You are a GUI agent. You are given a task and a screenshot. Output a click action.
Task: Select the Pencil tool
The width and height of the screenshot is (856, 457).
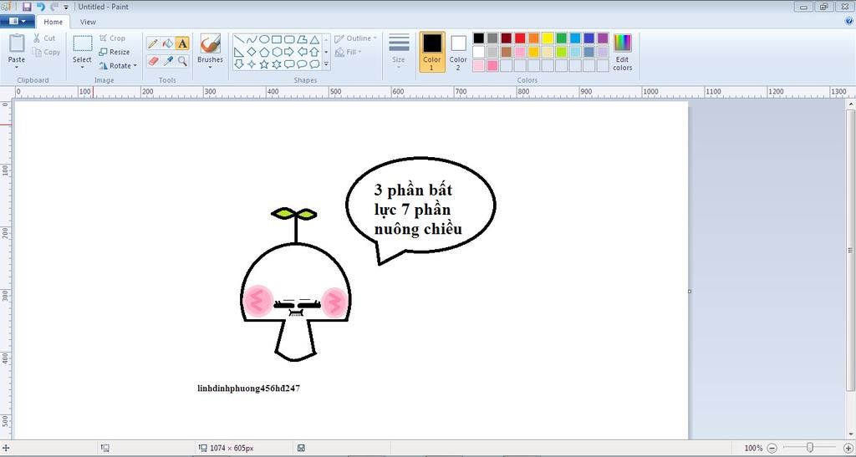[x=153, y=43]
